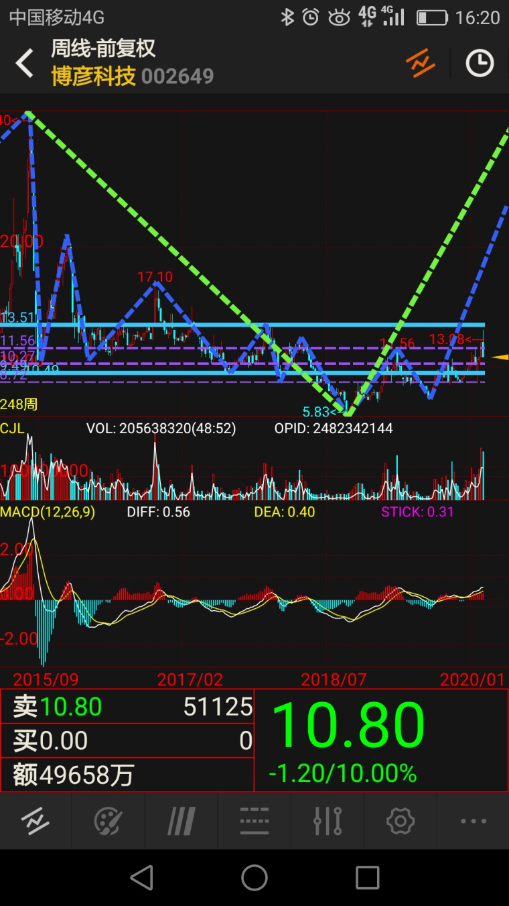Screen dimensions: 509x906
Task: Tap the stock code 002649
Action: (x=177, y=76)
